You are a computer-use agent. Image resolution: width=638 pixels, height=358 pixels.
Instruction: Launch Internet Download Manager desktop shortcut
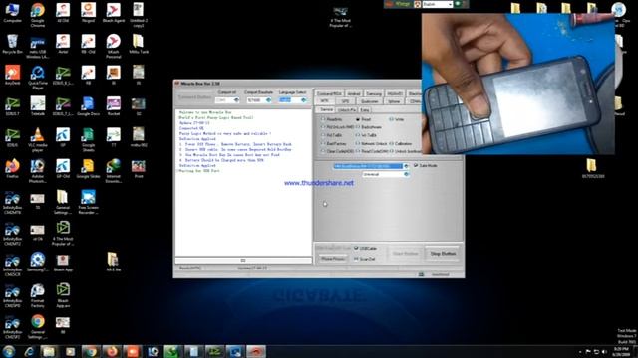coord(113,171)
